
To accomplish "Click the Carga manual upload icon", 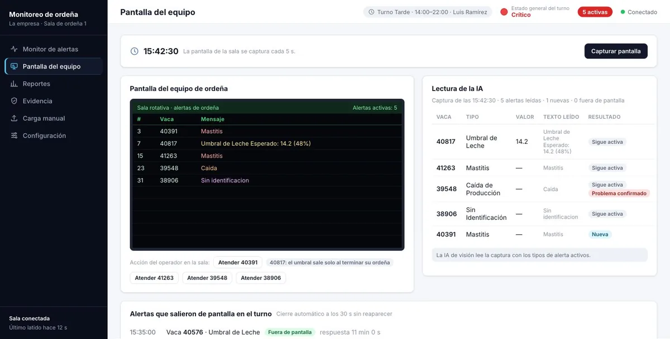I will pos(15,118).
